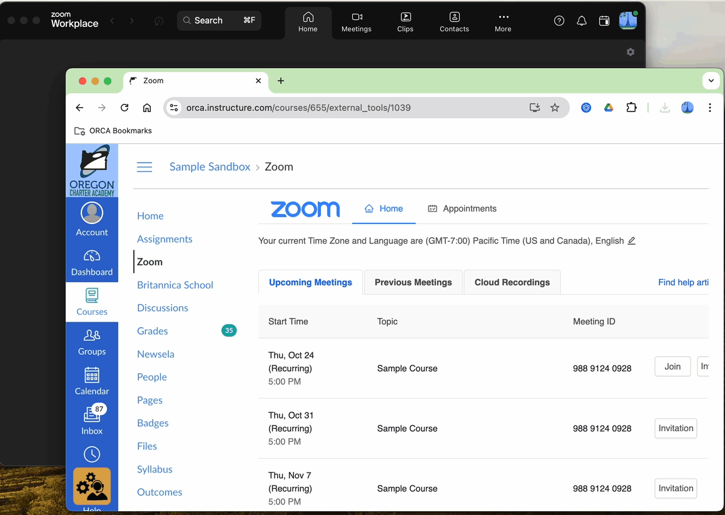Click site information icon in address bar

pyautogui.click(x=175, y=108)
